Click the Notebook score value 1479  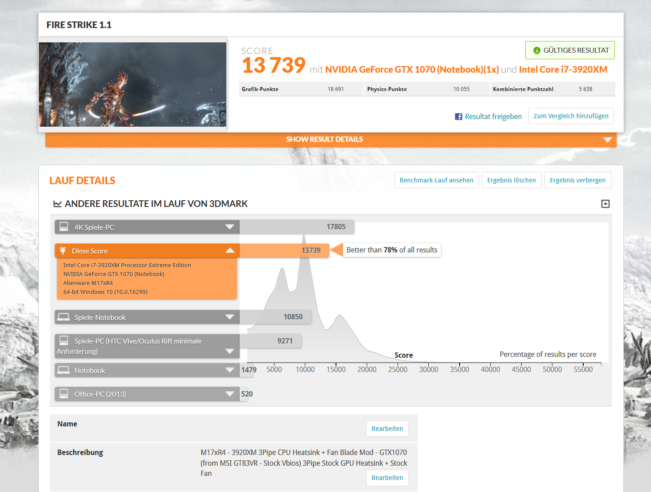[x=249, y=370]
